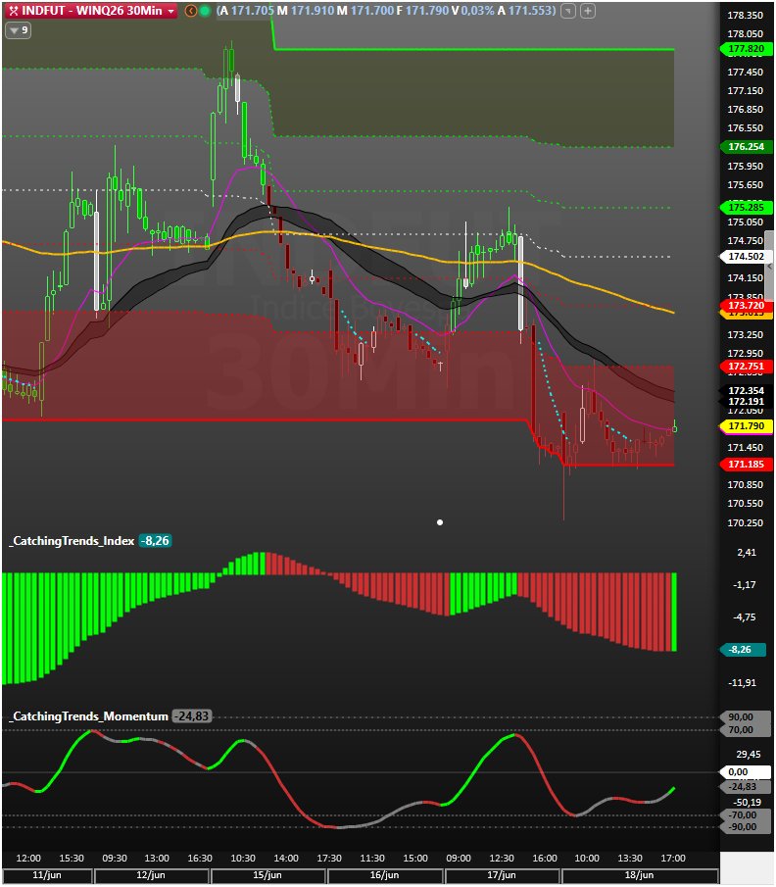Image resolution: width=776 pixels, height=887 pixels.
Task: Expand the indicator list marked 9
Action: pos(18,30)
